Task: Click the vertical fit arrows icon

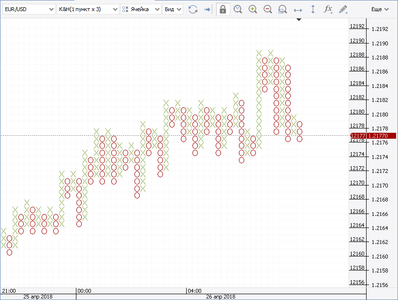Action: coord(313,9)
